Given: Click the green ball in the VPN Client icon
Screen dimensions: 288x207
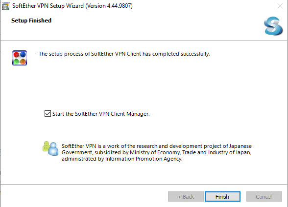Looking at the screenshot, I should tap(16, 62).
